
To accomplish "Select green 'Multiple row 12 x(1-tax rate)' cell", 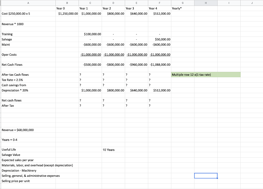I will click(x=206, y=75).
